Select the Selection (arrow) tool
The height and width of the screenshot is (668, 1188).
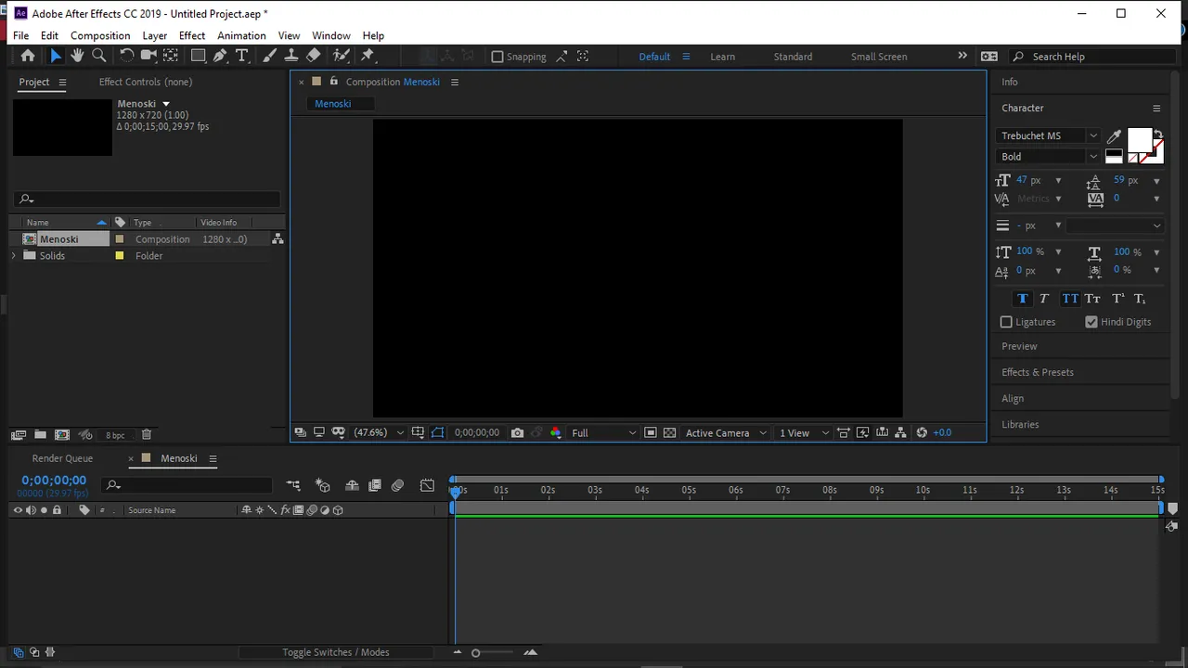click(55, 56)
